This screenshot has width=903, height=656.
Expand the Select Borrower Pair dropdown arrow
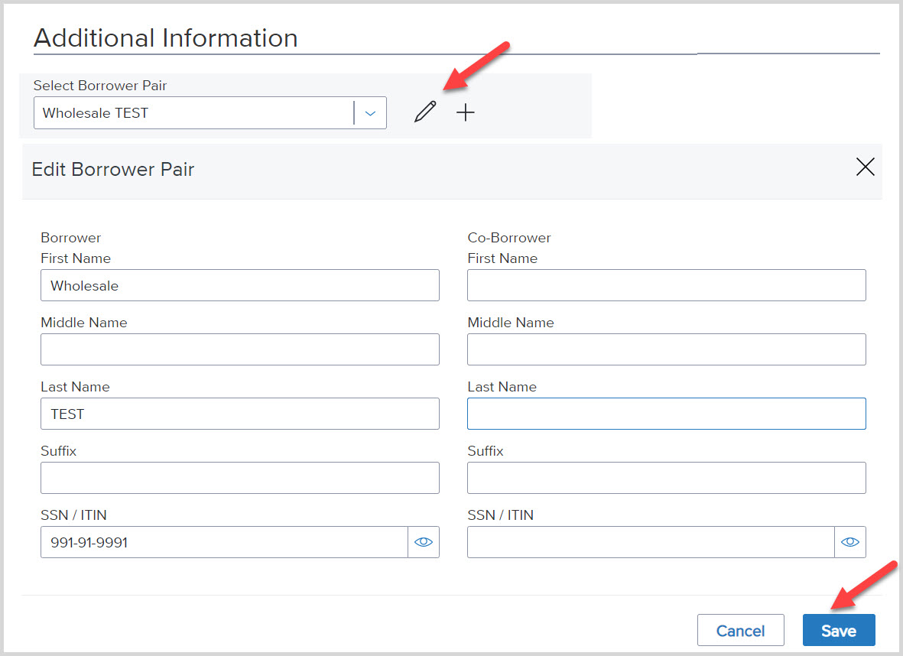(x=370, y=113)
